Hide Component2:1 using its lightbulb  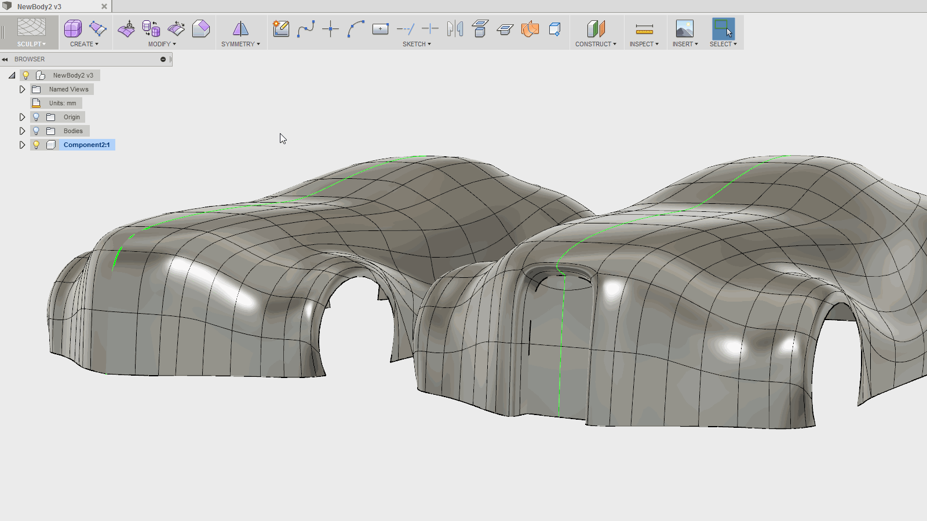[x=36, y=145]
